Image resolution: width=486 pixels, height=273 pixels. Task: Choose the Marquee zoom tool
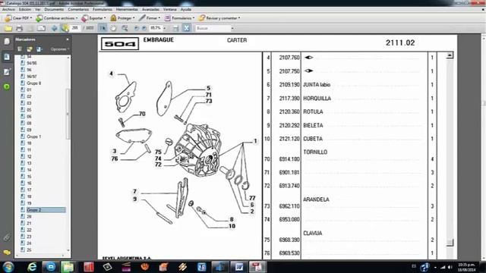tap(125, 29)
